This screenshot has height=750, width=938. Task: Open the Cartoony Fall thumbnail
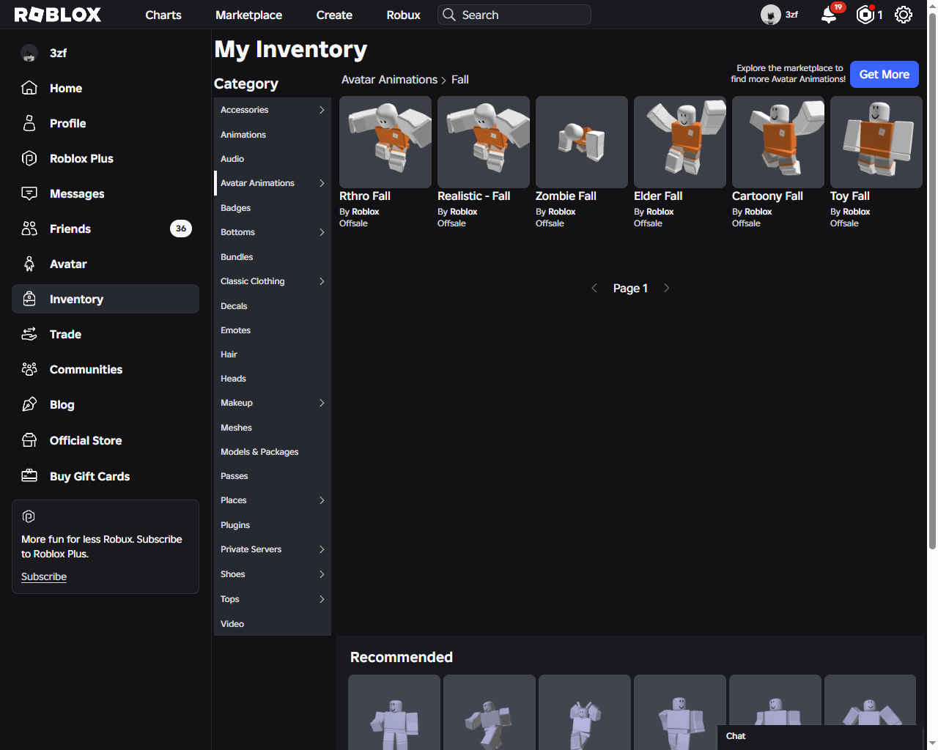coord(778,142)
